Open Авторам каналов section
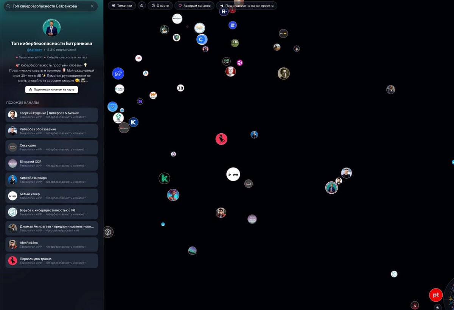The image size is (454, 310). pyautogui.click(x=194, y=6)
